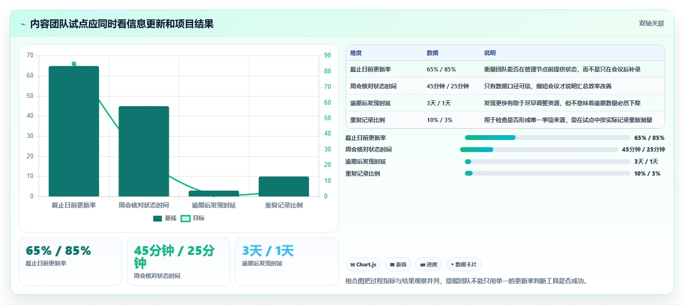Click the 45分钟 / 25分钟 value in the table
Screen dimensions: 684x305
point(447,86)
